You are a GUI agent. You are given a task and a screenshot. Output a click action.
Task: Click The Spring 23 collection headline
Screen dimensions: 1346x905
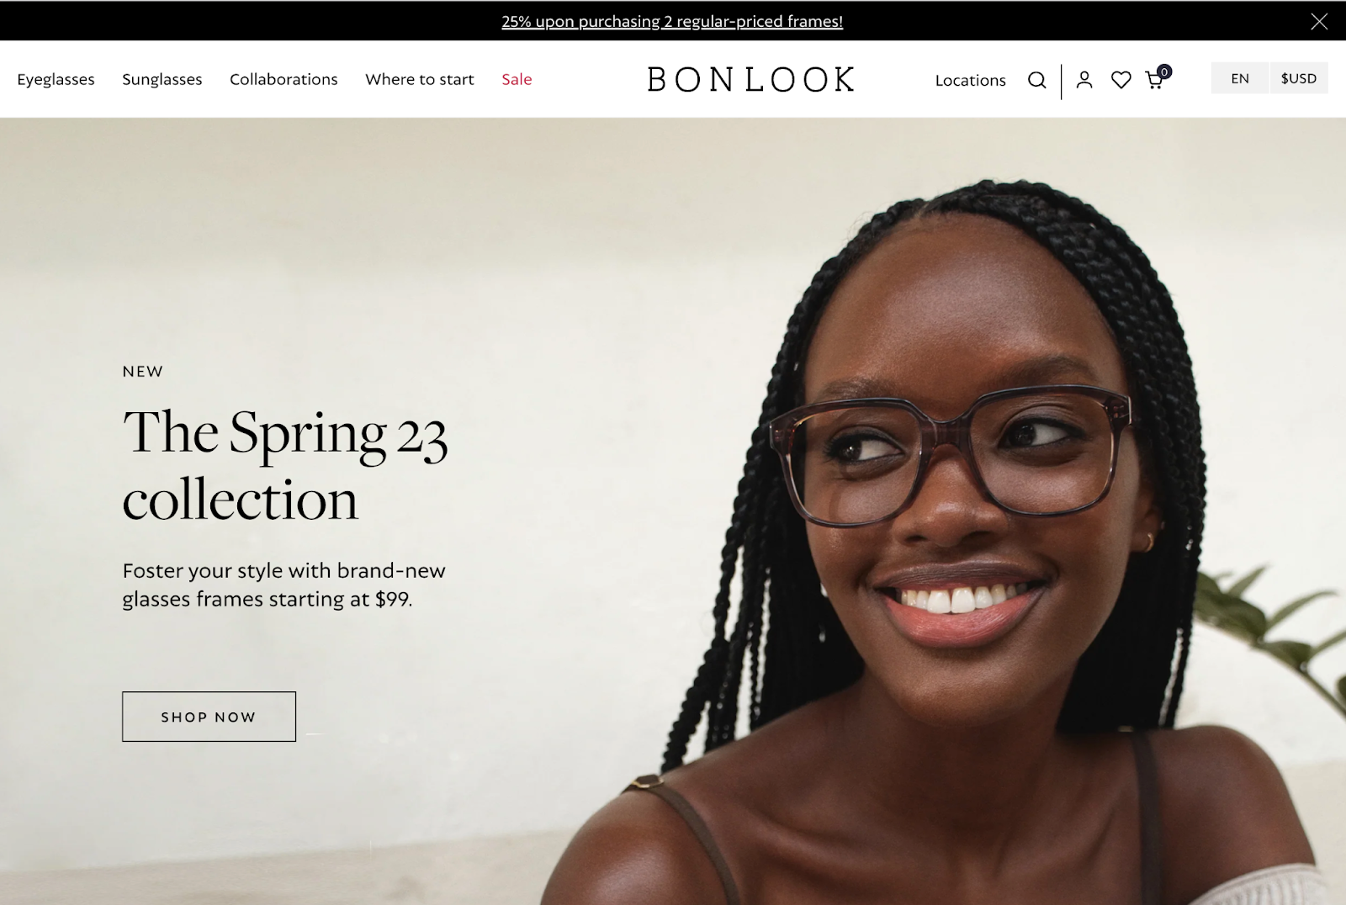pos(284,465)
